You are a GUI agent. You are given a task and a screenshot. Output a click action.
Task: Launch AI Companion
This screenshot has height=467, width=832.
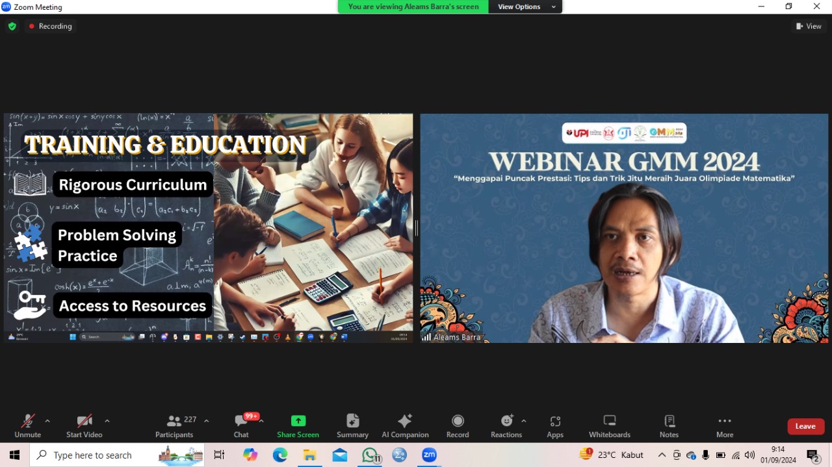[405, 426]
